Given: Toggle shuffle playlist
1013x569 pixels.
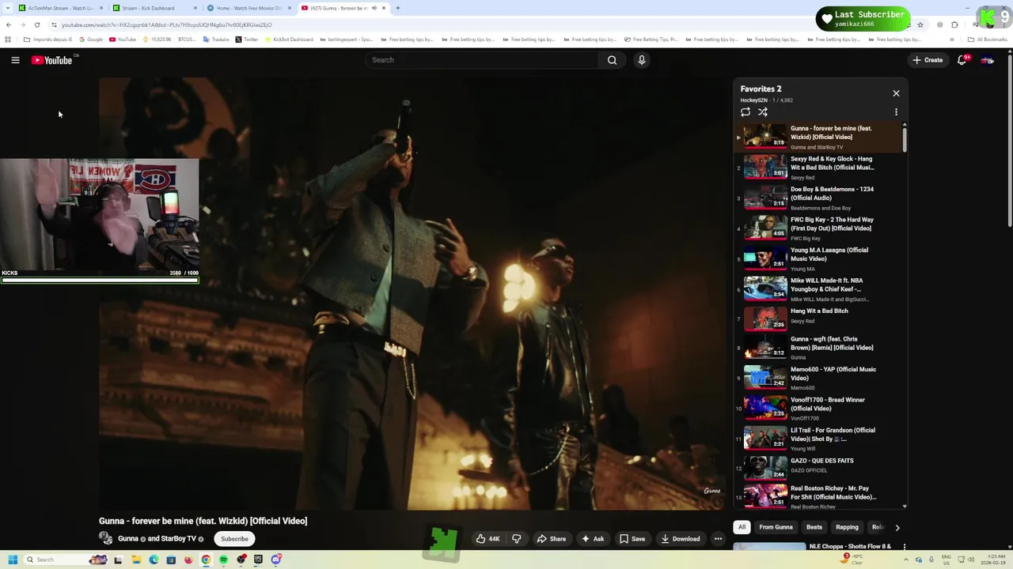Looking at the screenshot, I should tap(763, 112).
